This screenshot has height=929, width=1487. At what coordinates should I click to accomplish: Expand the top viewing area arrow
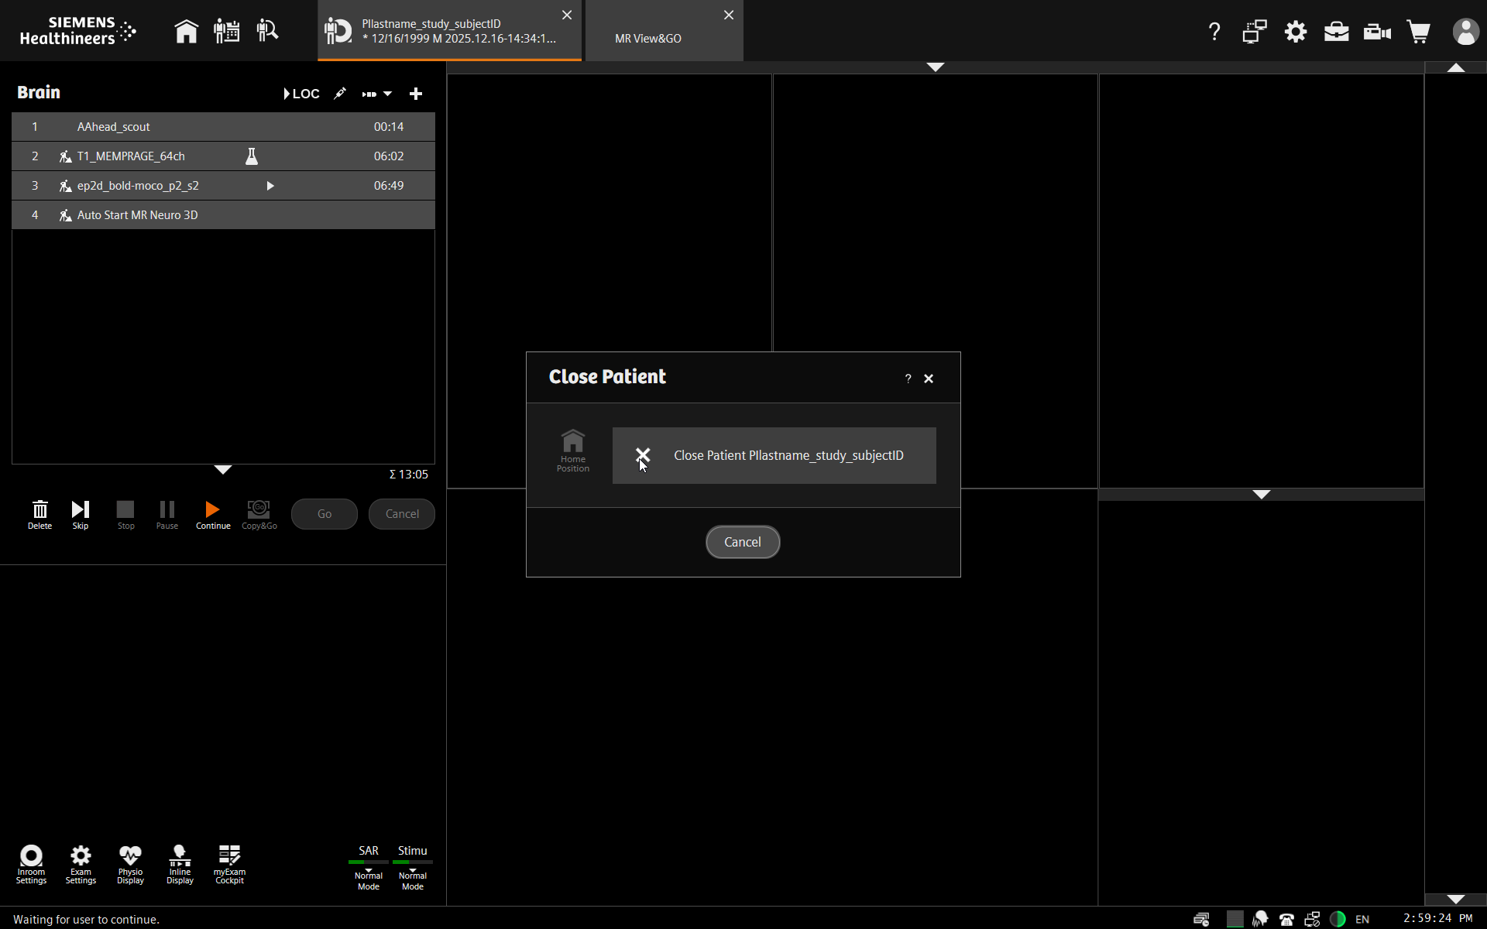(x=936, y=67)
